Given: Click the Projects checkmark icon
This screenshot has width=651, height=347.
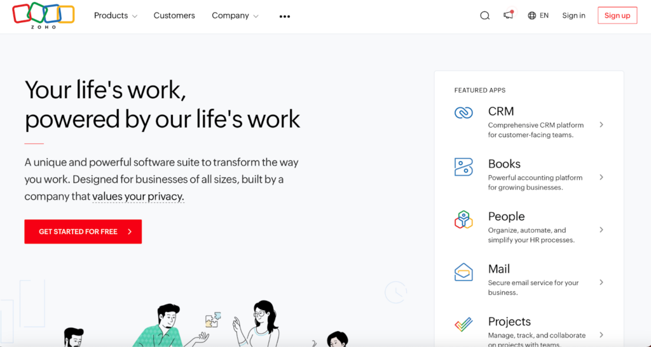Looking at the screenshot, I should [x=463, y=325].
